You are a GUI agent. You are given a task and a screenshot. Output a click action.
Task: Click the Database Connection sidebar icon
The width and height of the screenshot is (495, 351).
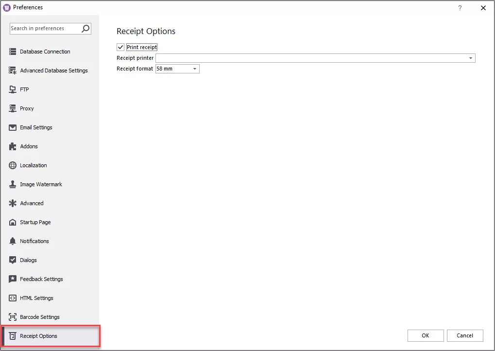point(13,52)
